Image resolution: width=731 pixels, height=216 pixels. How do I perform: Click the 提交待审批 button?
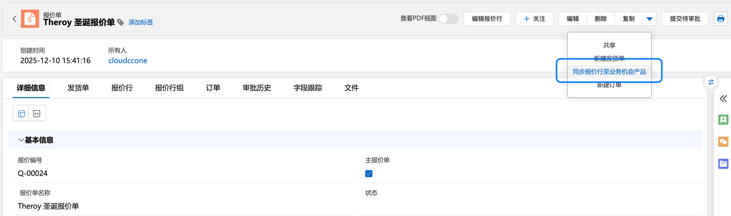[685, 19]
